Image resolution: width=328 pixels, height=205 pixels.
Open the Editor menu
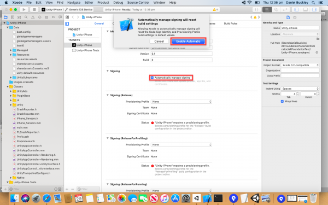[89, 3]
